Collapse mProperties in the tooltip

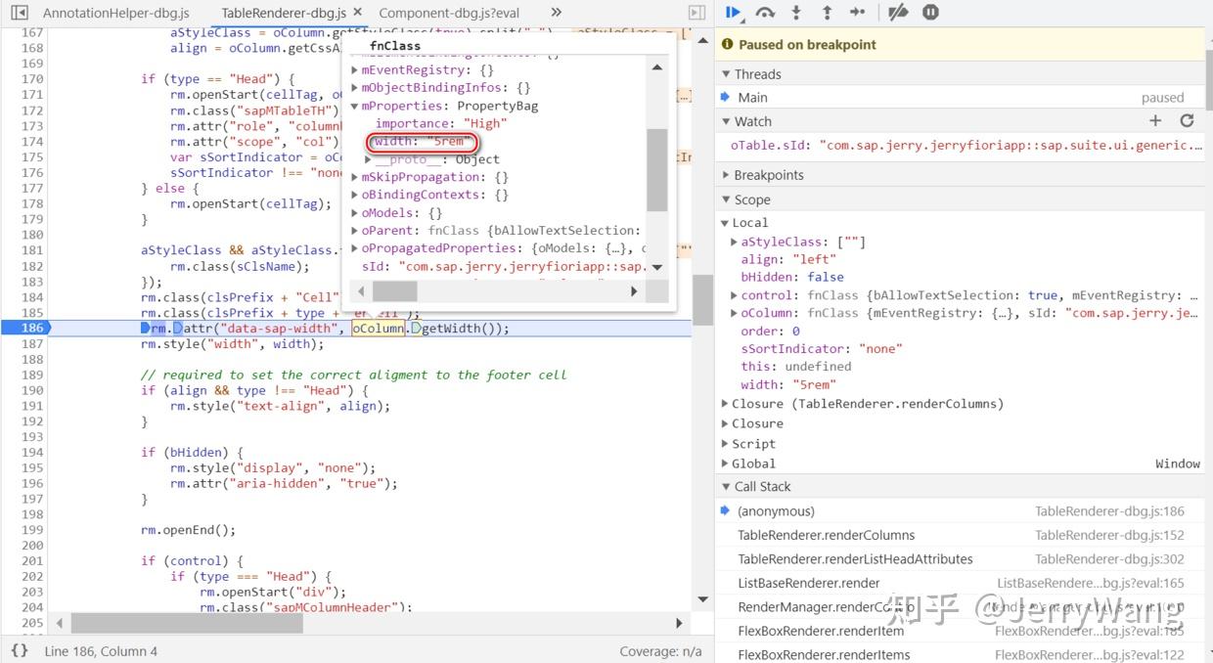(x=355, y=106)
